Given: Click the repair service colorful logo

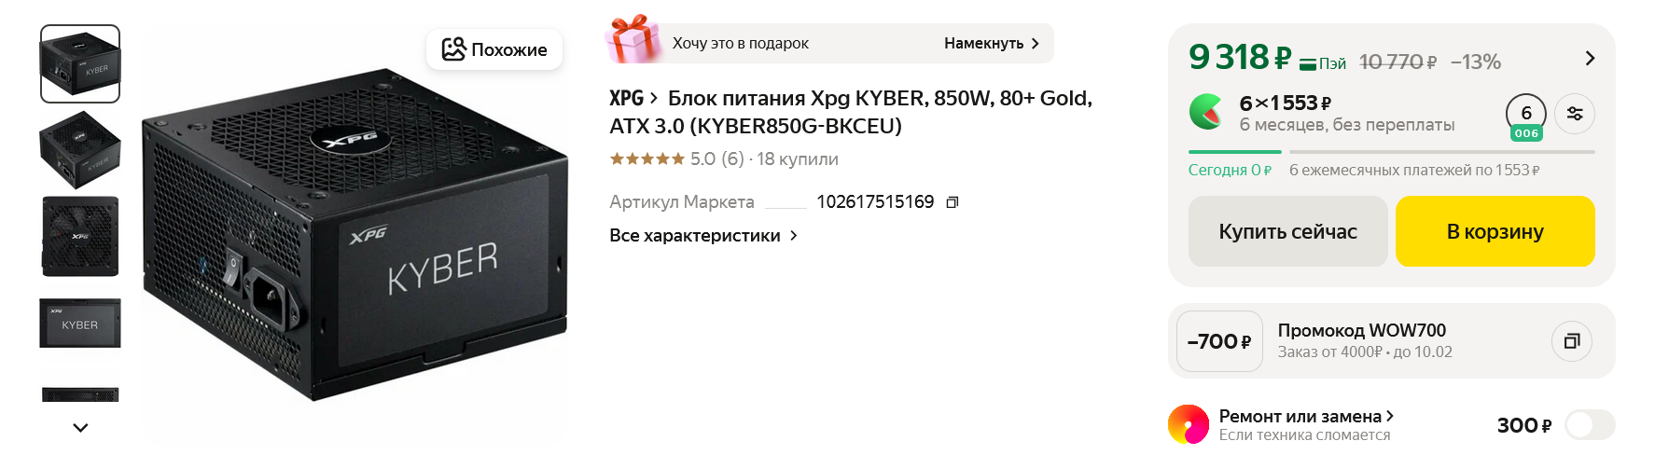Looking at the screenshot, I should (x=1189, y=424).
